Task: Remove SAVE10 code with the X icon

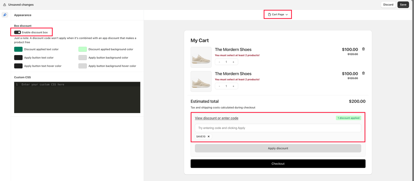Action: [209, 136]
